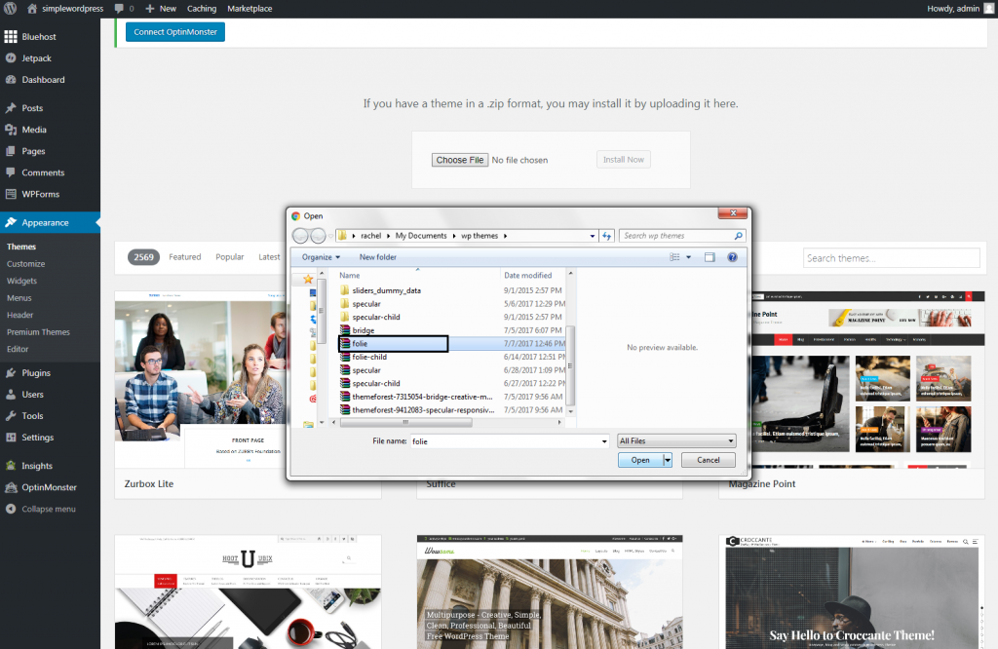Click the WordPress logo in admin bar
The width and height of the screenshot is (998, 649).
point(10,8)
